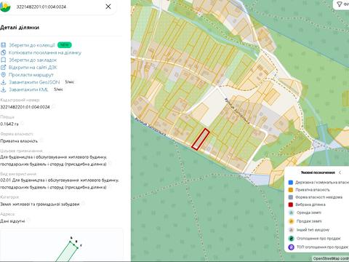Click the copy icon beside cadastral number value
The height and width of the screenshot is (262, 349).
point(54,106)
